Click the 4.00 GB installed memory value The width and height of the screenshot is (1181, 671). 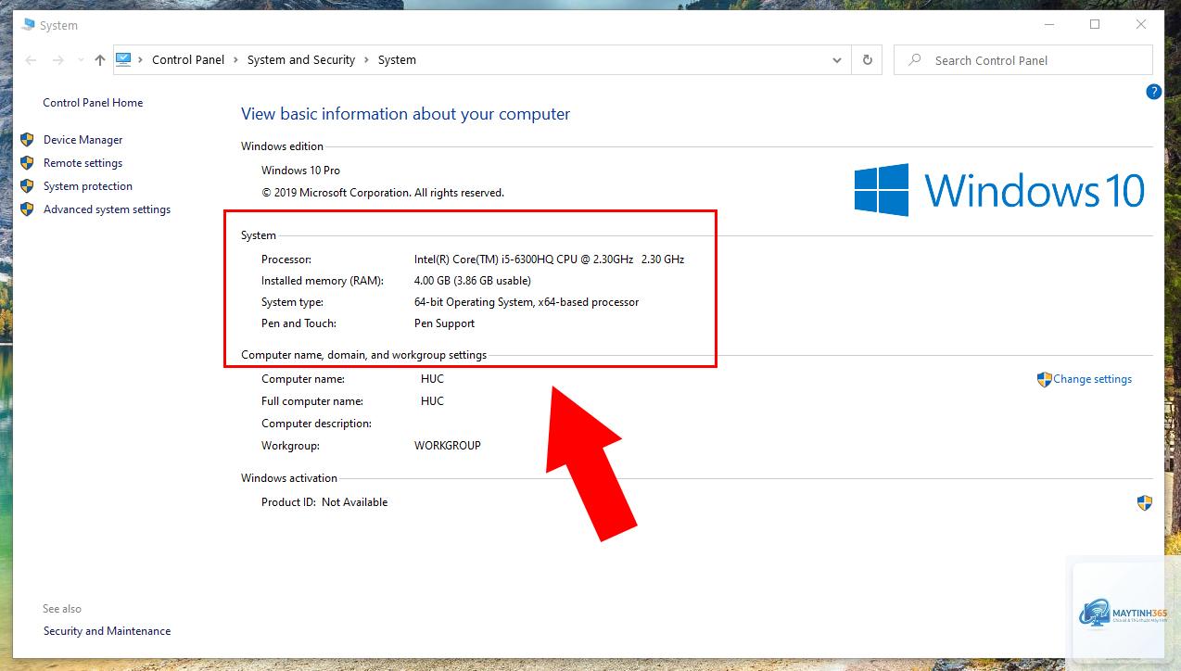(x=473, y=281)
